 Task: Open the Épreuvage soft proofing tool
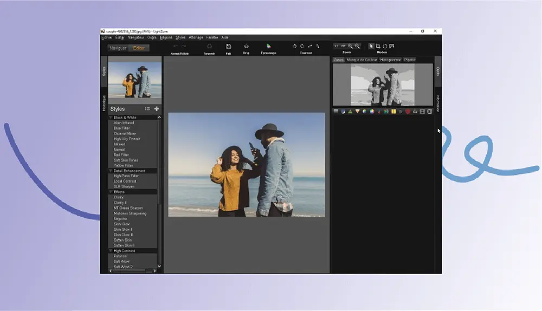click(269, 46)
